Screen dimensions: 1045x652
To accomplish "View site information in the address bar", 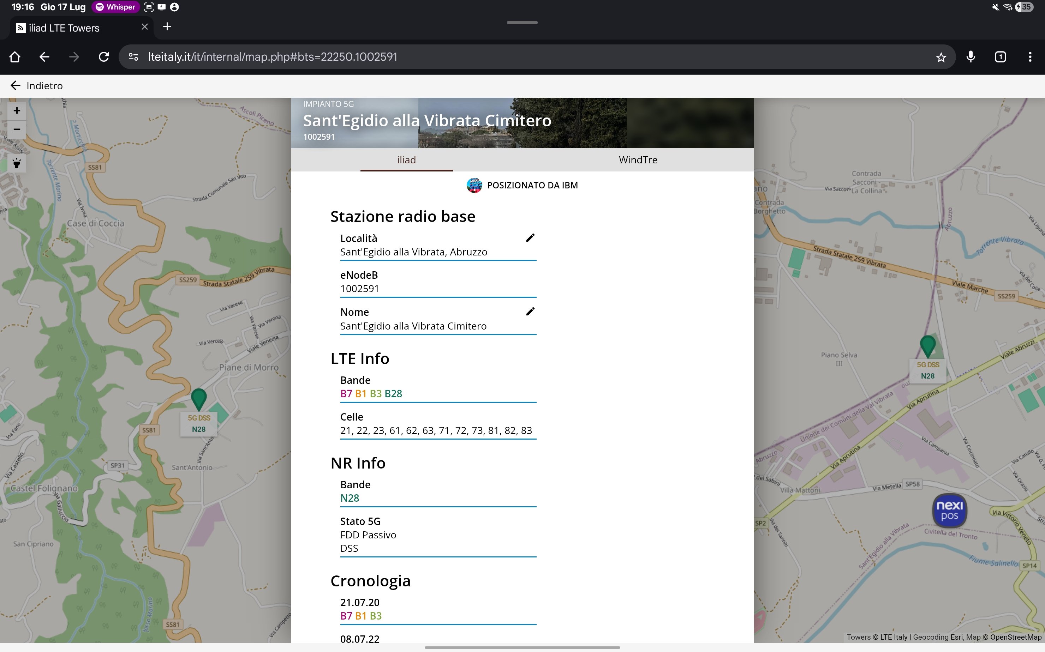I will point(133,57).
